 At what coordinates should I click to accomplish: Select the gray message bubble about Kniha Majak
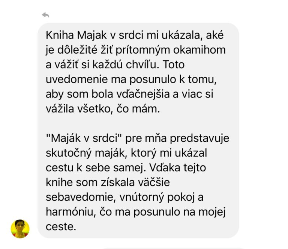(x=138, y=130)
